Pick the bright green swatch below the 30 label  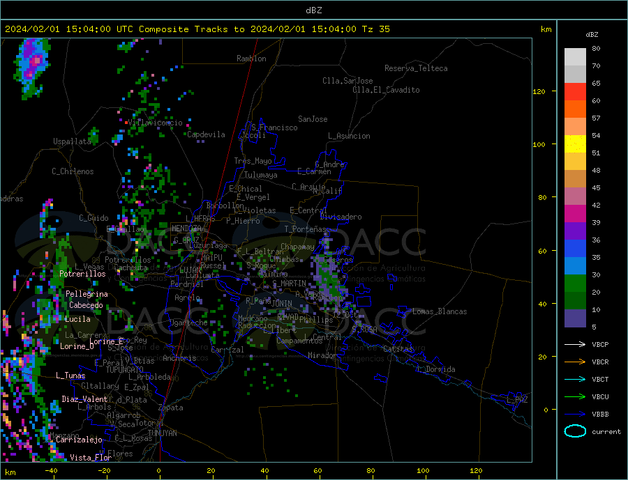575,284
